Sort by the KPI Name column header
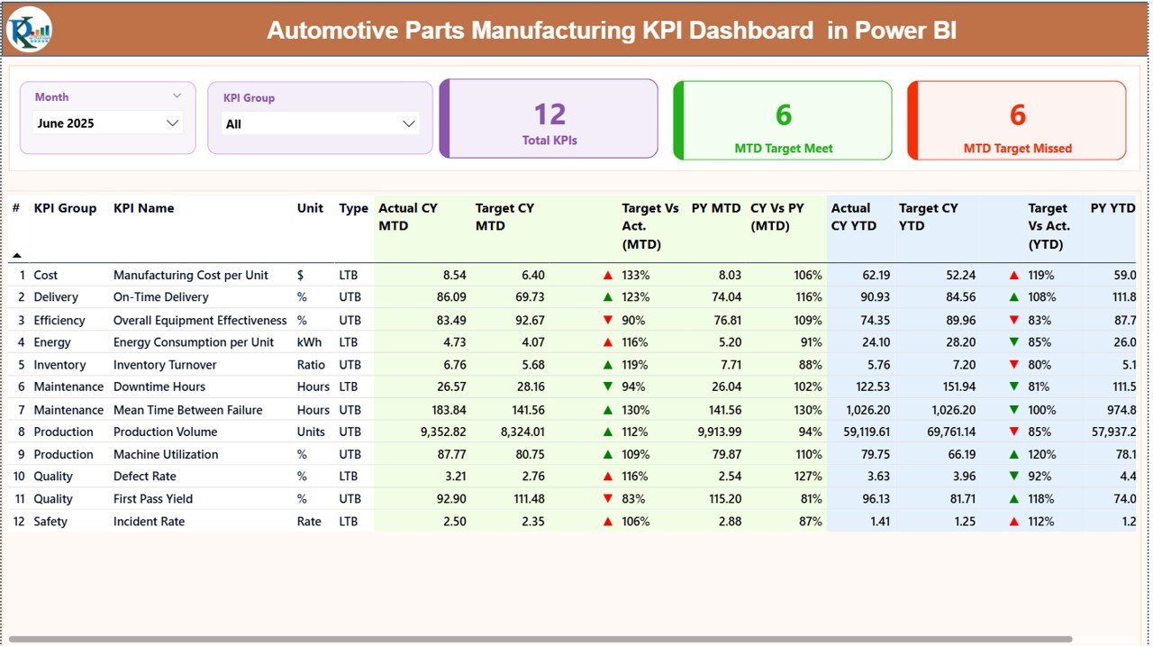This screenshot has height=646, width=1153. click(x=143, y=208)
